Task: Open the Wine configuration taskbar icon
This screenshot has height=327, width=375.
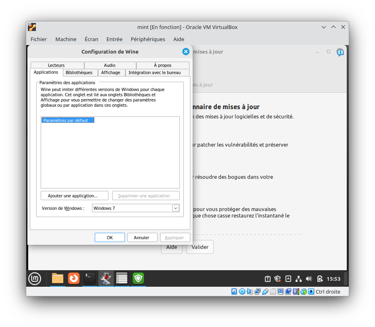Action: [x=106, y=278]
